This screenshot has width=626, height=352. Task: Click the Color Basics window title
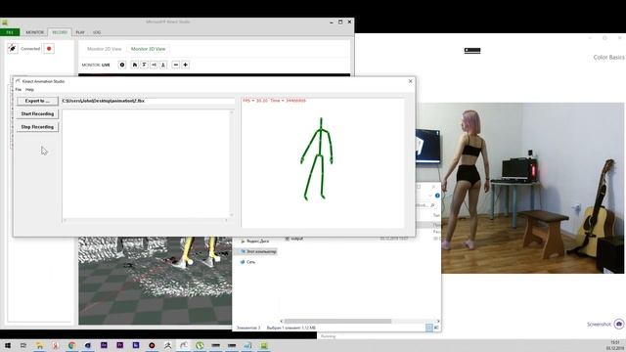click(x=608, y=58)
